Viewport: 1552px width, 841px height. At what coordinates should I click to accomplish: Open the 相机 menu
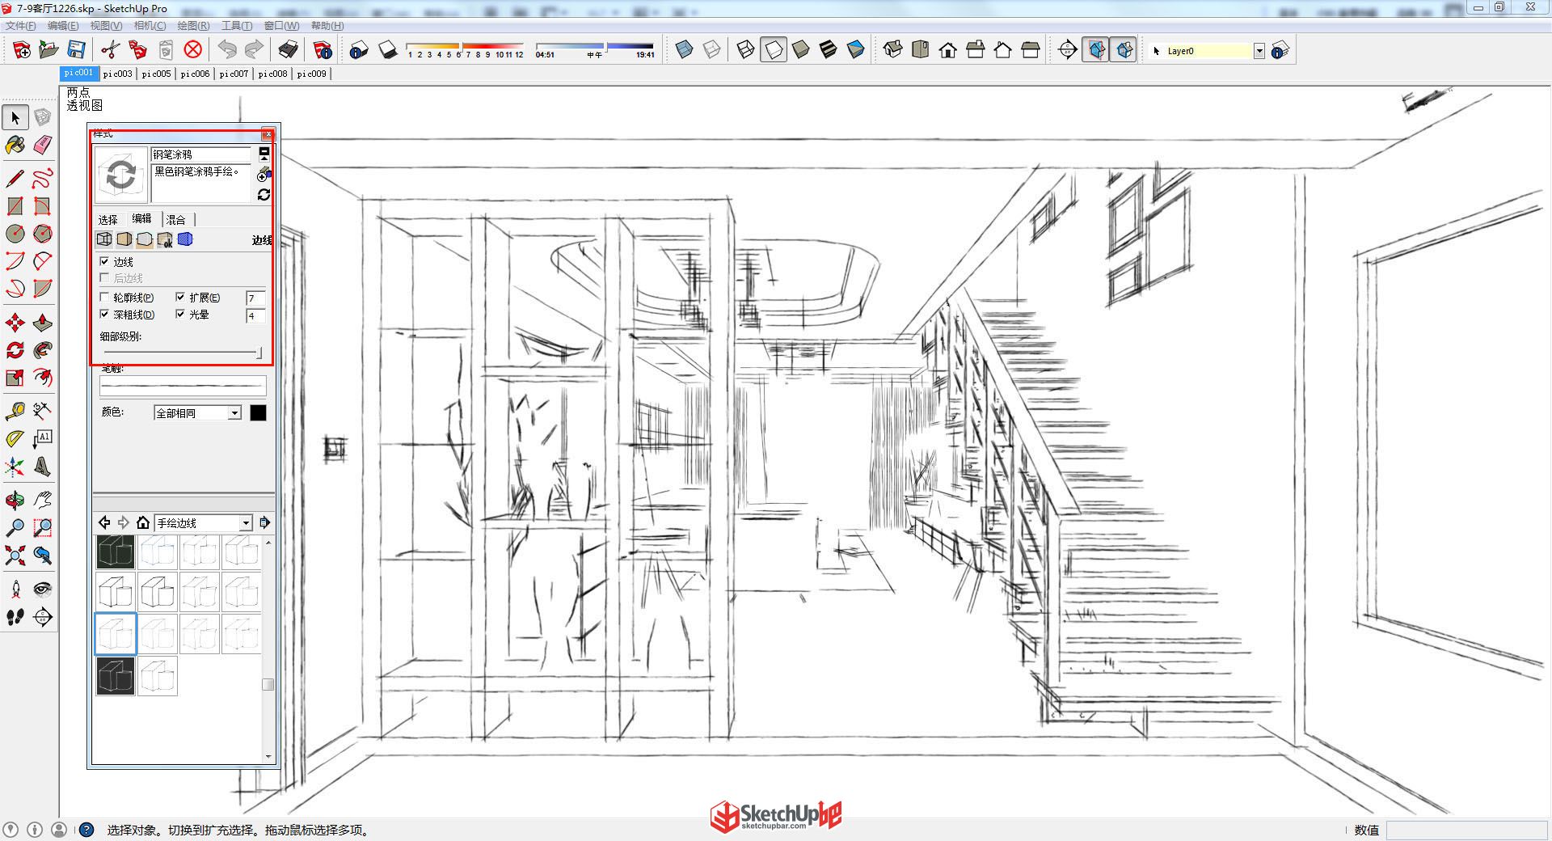[x=150, y=26]
